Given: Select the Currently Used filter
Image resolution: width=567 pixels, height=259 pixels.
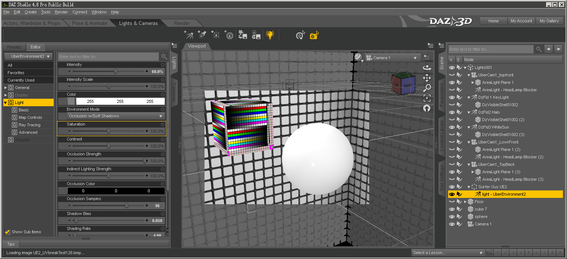Looking at the screenshot, I should [x=28, y=80].
